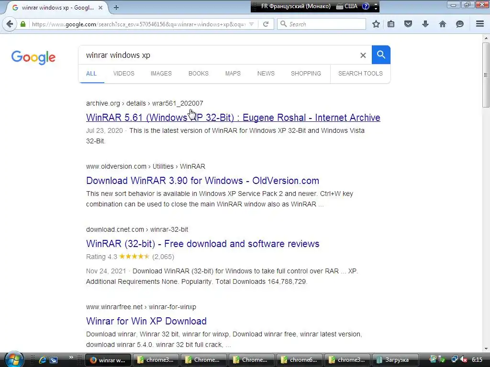Switch to the ALL results tab
Image resolution: width=490 pixels, height=367 pixels.
91,74
